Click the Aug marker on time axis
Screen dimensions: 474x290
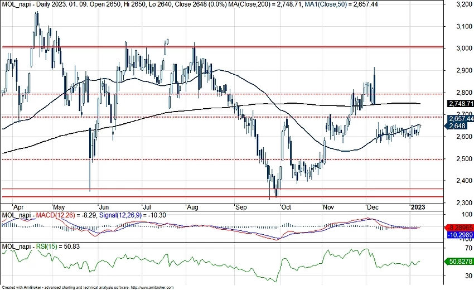point(192,206)
